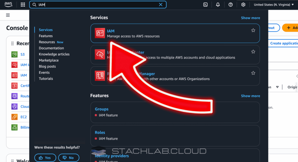The image size is (298, 162).
Task: Click No for helpful results
Action: pyautogui.click(x=69, y=158)
